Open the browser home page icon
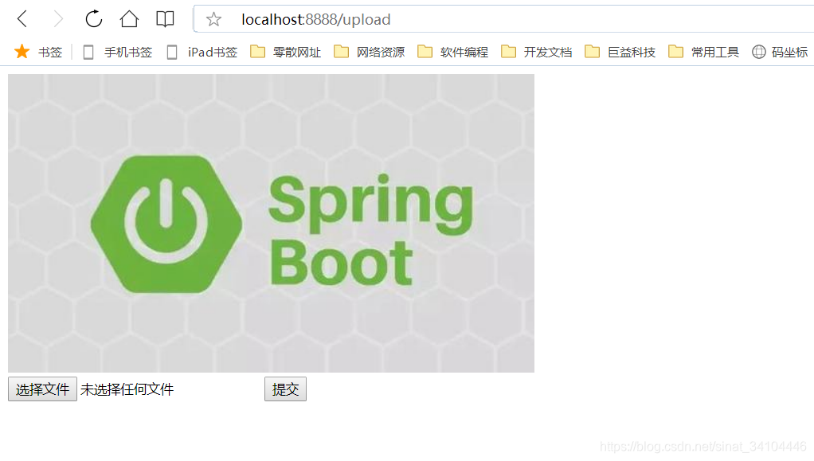Screen dimensions: 814x461 (x=129, y=19)
